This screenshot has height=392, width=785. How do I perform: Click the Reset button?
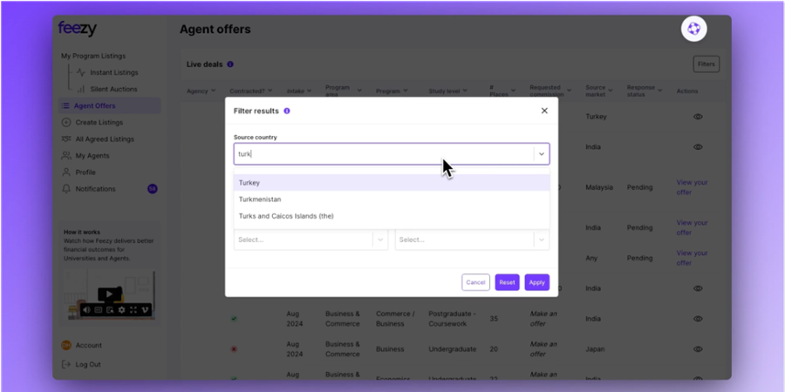pos(507,282)
